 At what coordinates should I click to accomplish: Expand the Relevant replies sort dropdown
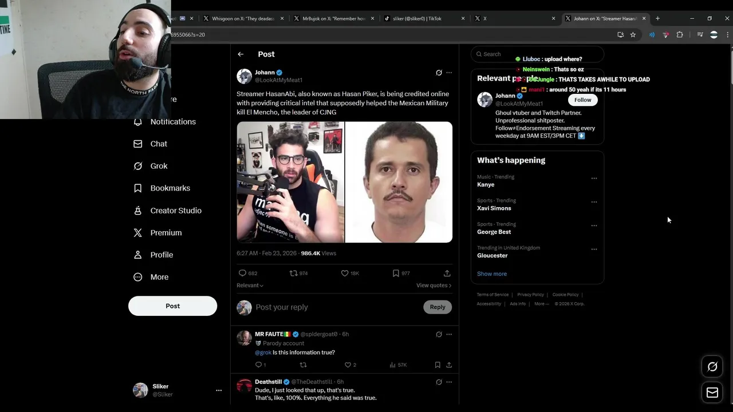[250, 286]
